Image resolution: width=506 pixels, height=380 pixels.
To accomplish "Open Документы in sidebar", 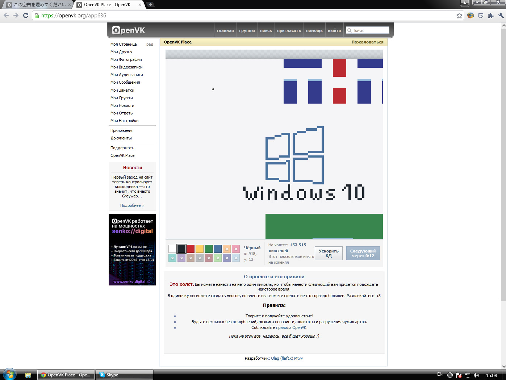I will (x=121, y=138).
